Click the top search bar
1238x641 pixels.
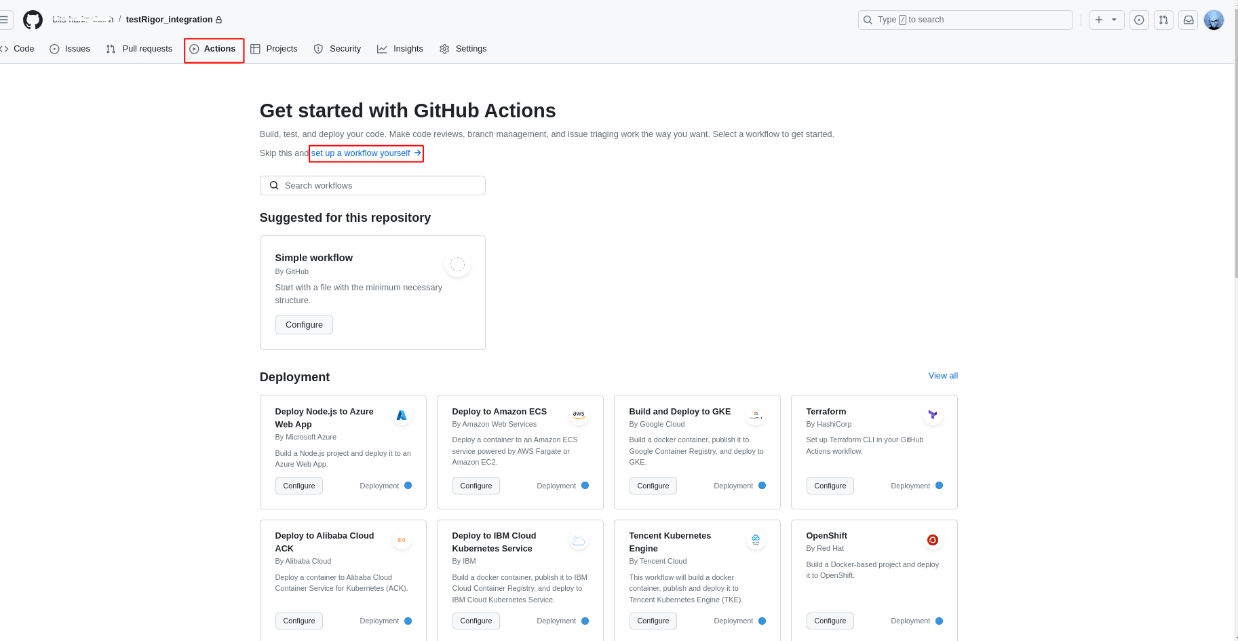point(965,20)
